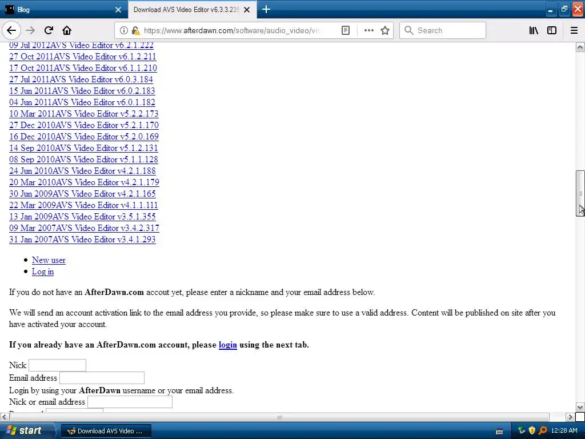585x439 pixels.
Task: Click the security shield tray icon
Action: 532,431
